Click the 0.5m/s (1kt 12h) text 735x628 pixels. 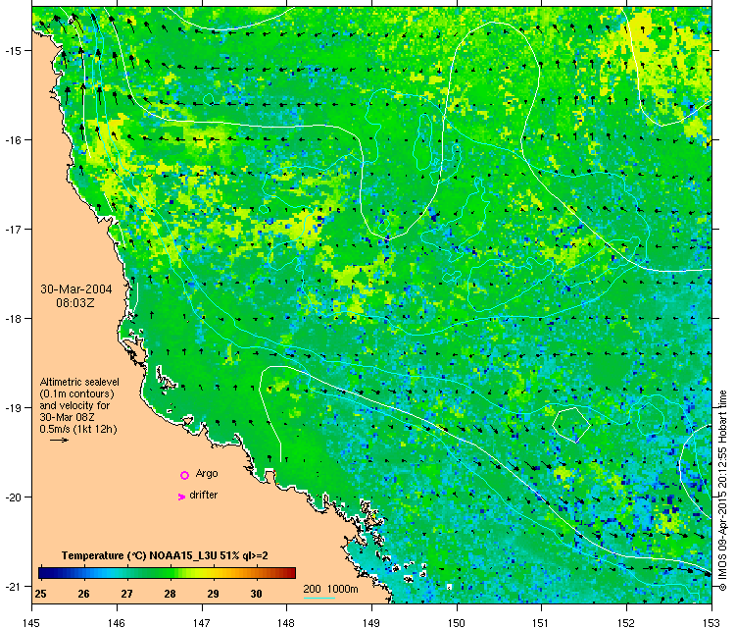(x=78, y=429)
